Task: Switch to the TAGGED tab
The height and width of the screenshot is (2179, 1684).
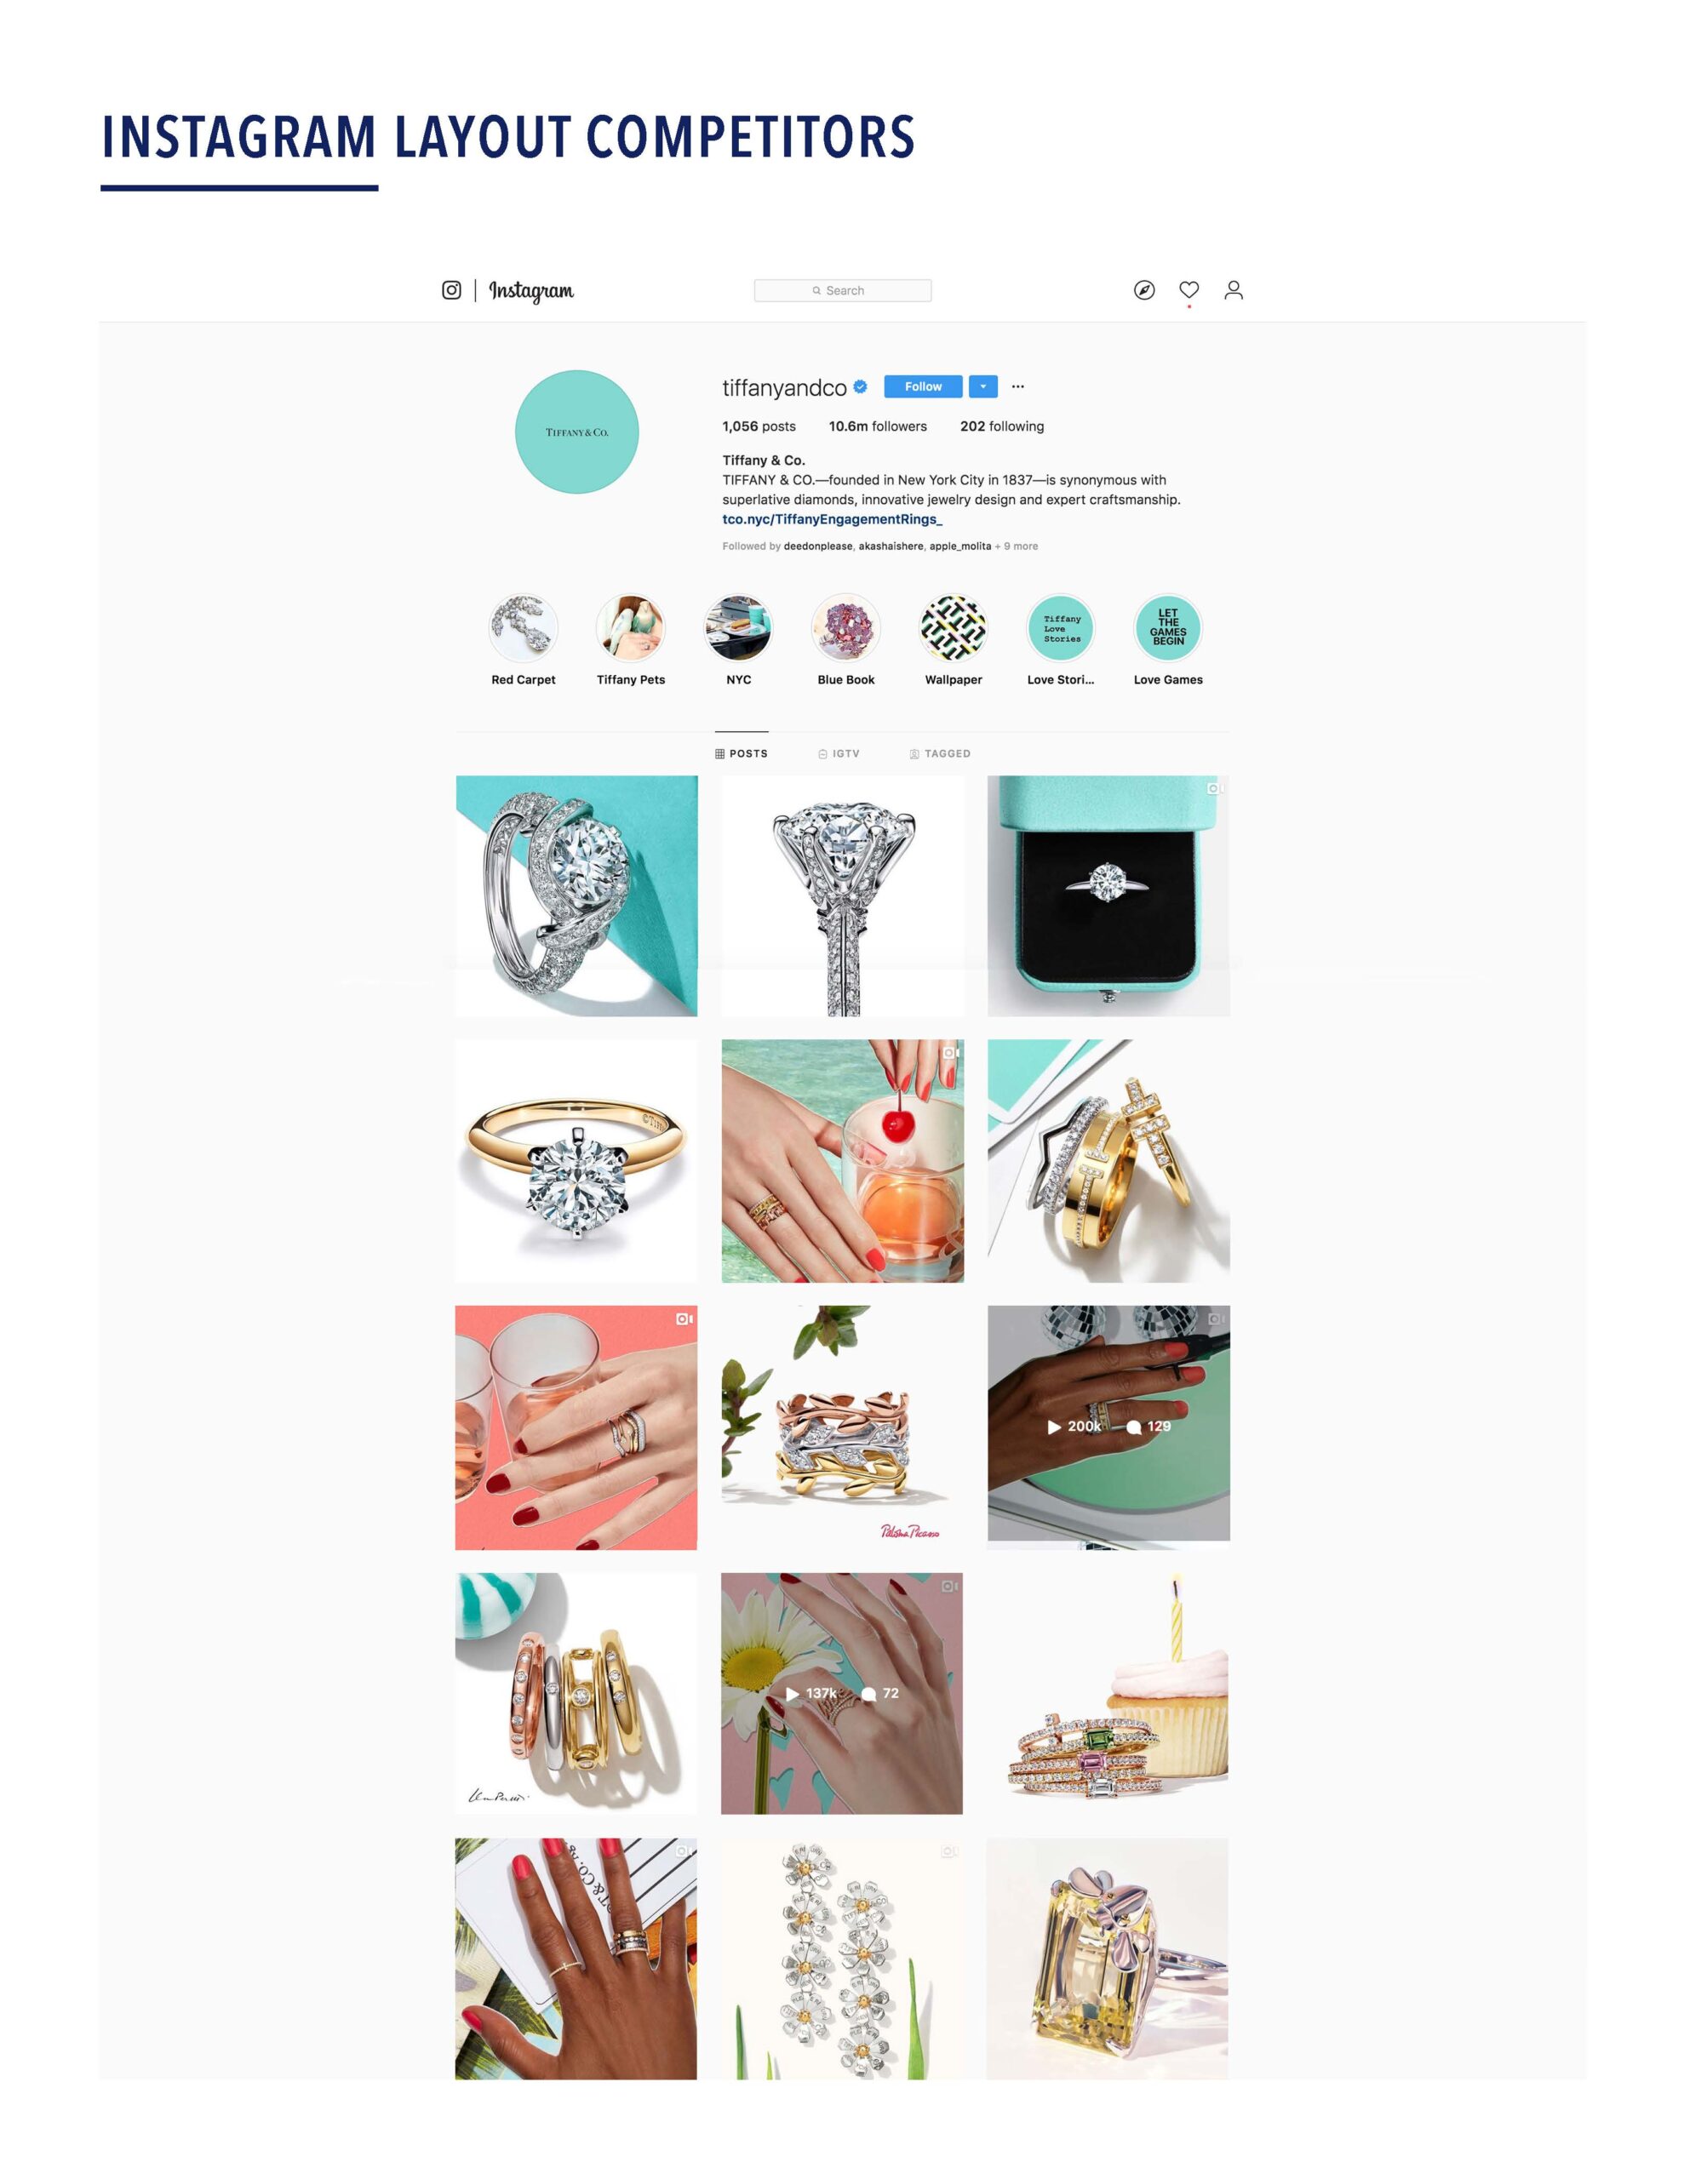Action: pyautogui.click(x=939, y=753)
